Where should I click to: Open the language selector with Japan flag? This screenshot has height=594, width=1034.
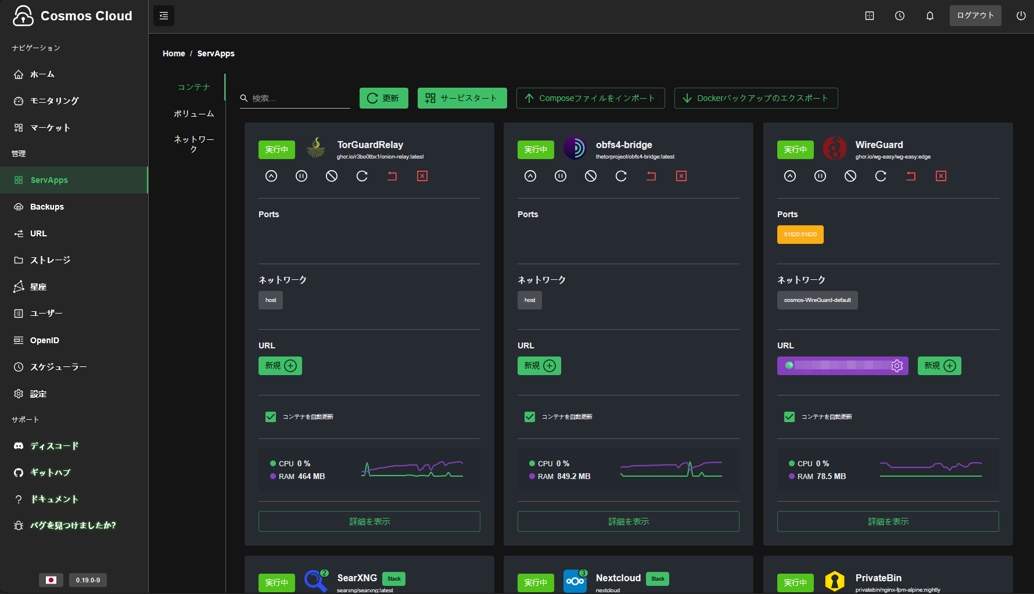[x=51, y=580]
